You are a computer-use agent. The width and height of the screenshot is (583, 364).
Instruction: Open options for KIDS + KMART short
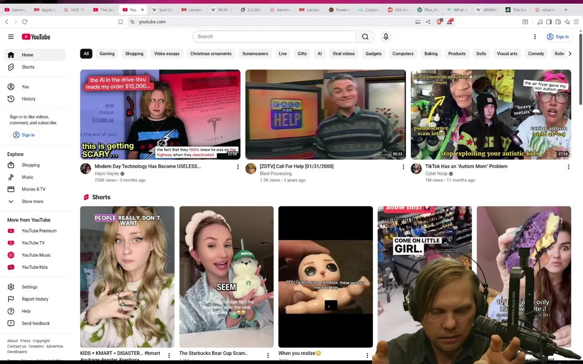[169, 355]
